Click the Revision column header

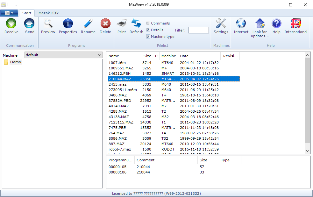pos(230,56)
